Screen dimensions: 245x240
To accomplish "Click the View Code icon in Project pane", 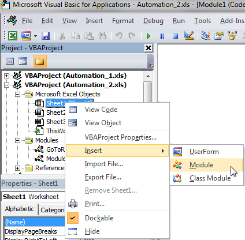I will (x=10, y=61).
